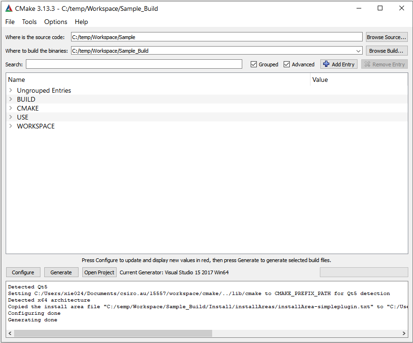Viewport: 413px width, 343px height.
Task: Click the Configure button
Action: 23,272
